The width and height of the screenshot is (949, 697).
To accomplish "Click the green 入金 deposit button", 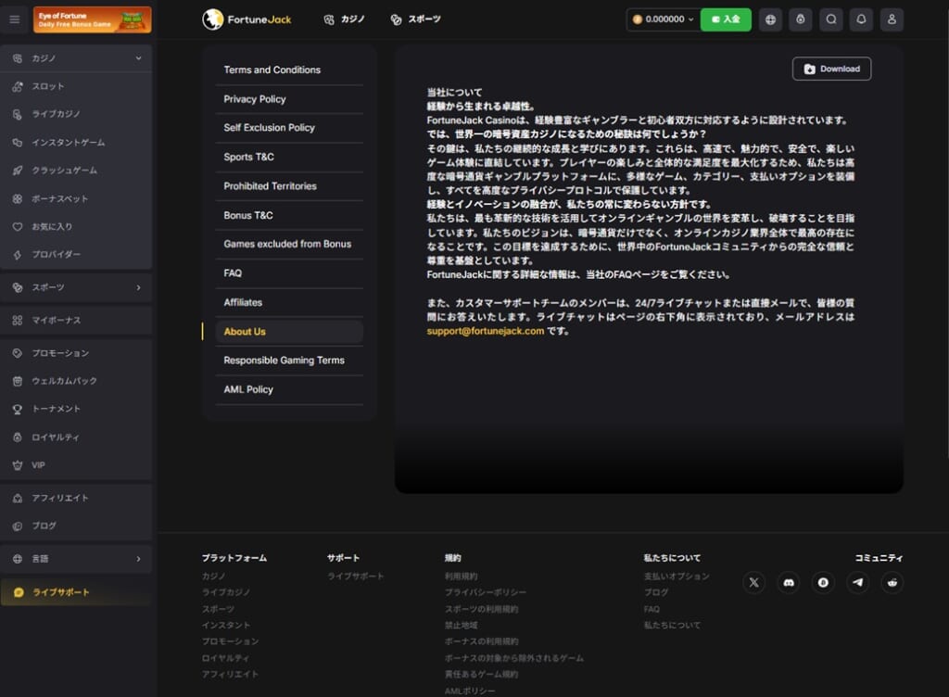I will coord(726,19).
